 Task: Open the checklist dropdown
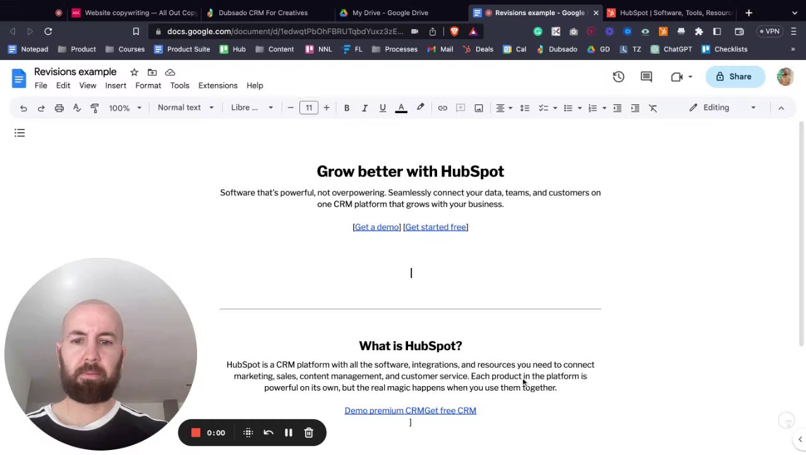[547, 108]
